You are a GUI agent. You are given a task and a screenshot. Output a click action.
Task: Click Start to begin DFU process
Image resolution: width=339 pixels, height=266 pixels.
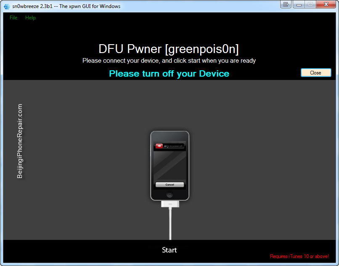coord(169,250)
